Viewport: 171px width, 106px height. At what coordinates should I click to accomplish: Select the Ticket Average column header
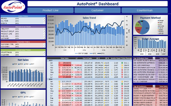click(x=127, y=58)
